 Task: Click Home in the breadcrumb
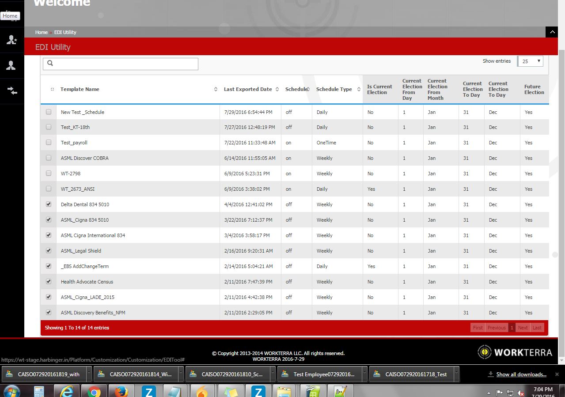point(41,32)
